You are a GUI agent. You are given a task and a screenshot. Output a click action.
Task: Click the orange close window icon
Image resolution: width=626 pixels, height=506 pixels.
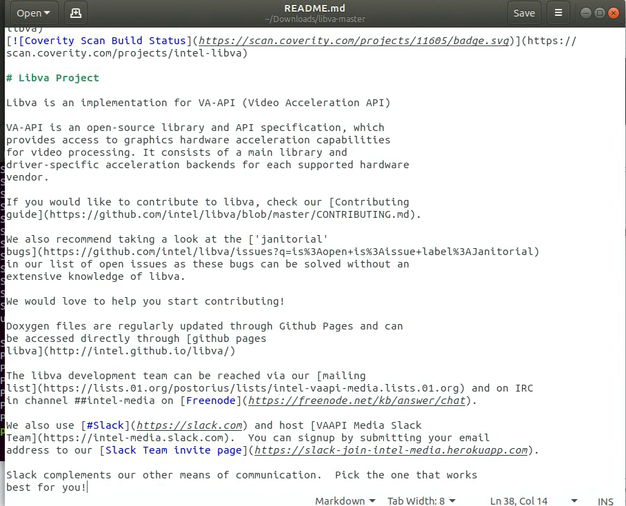click(614, 12)
